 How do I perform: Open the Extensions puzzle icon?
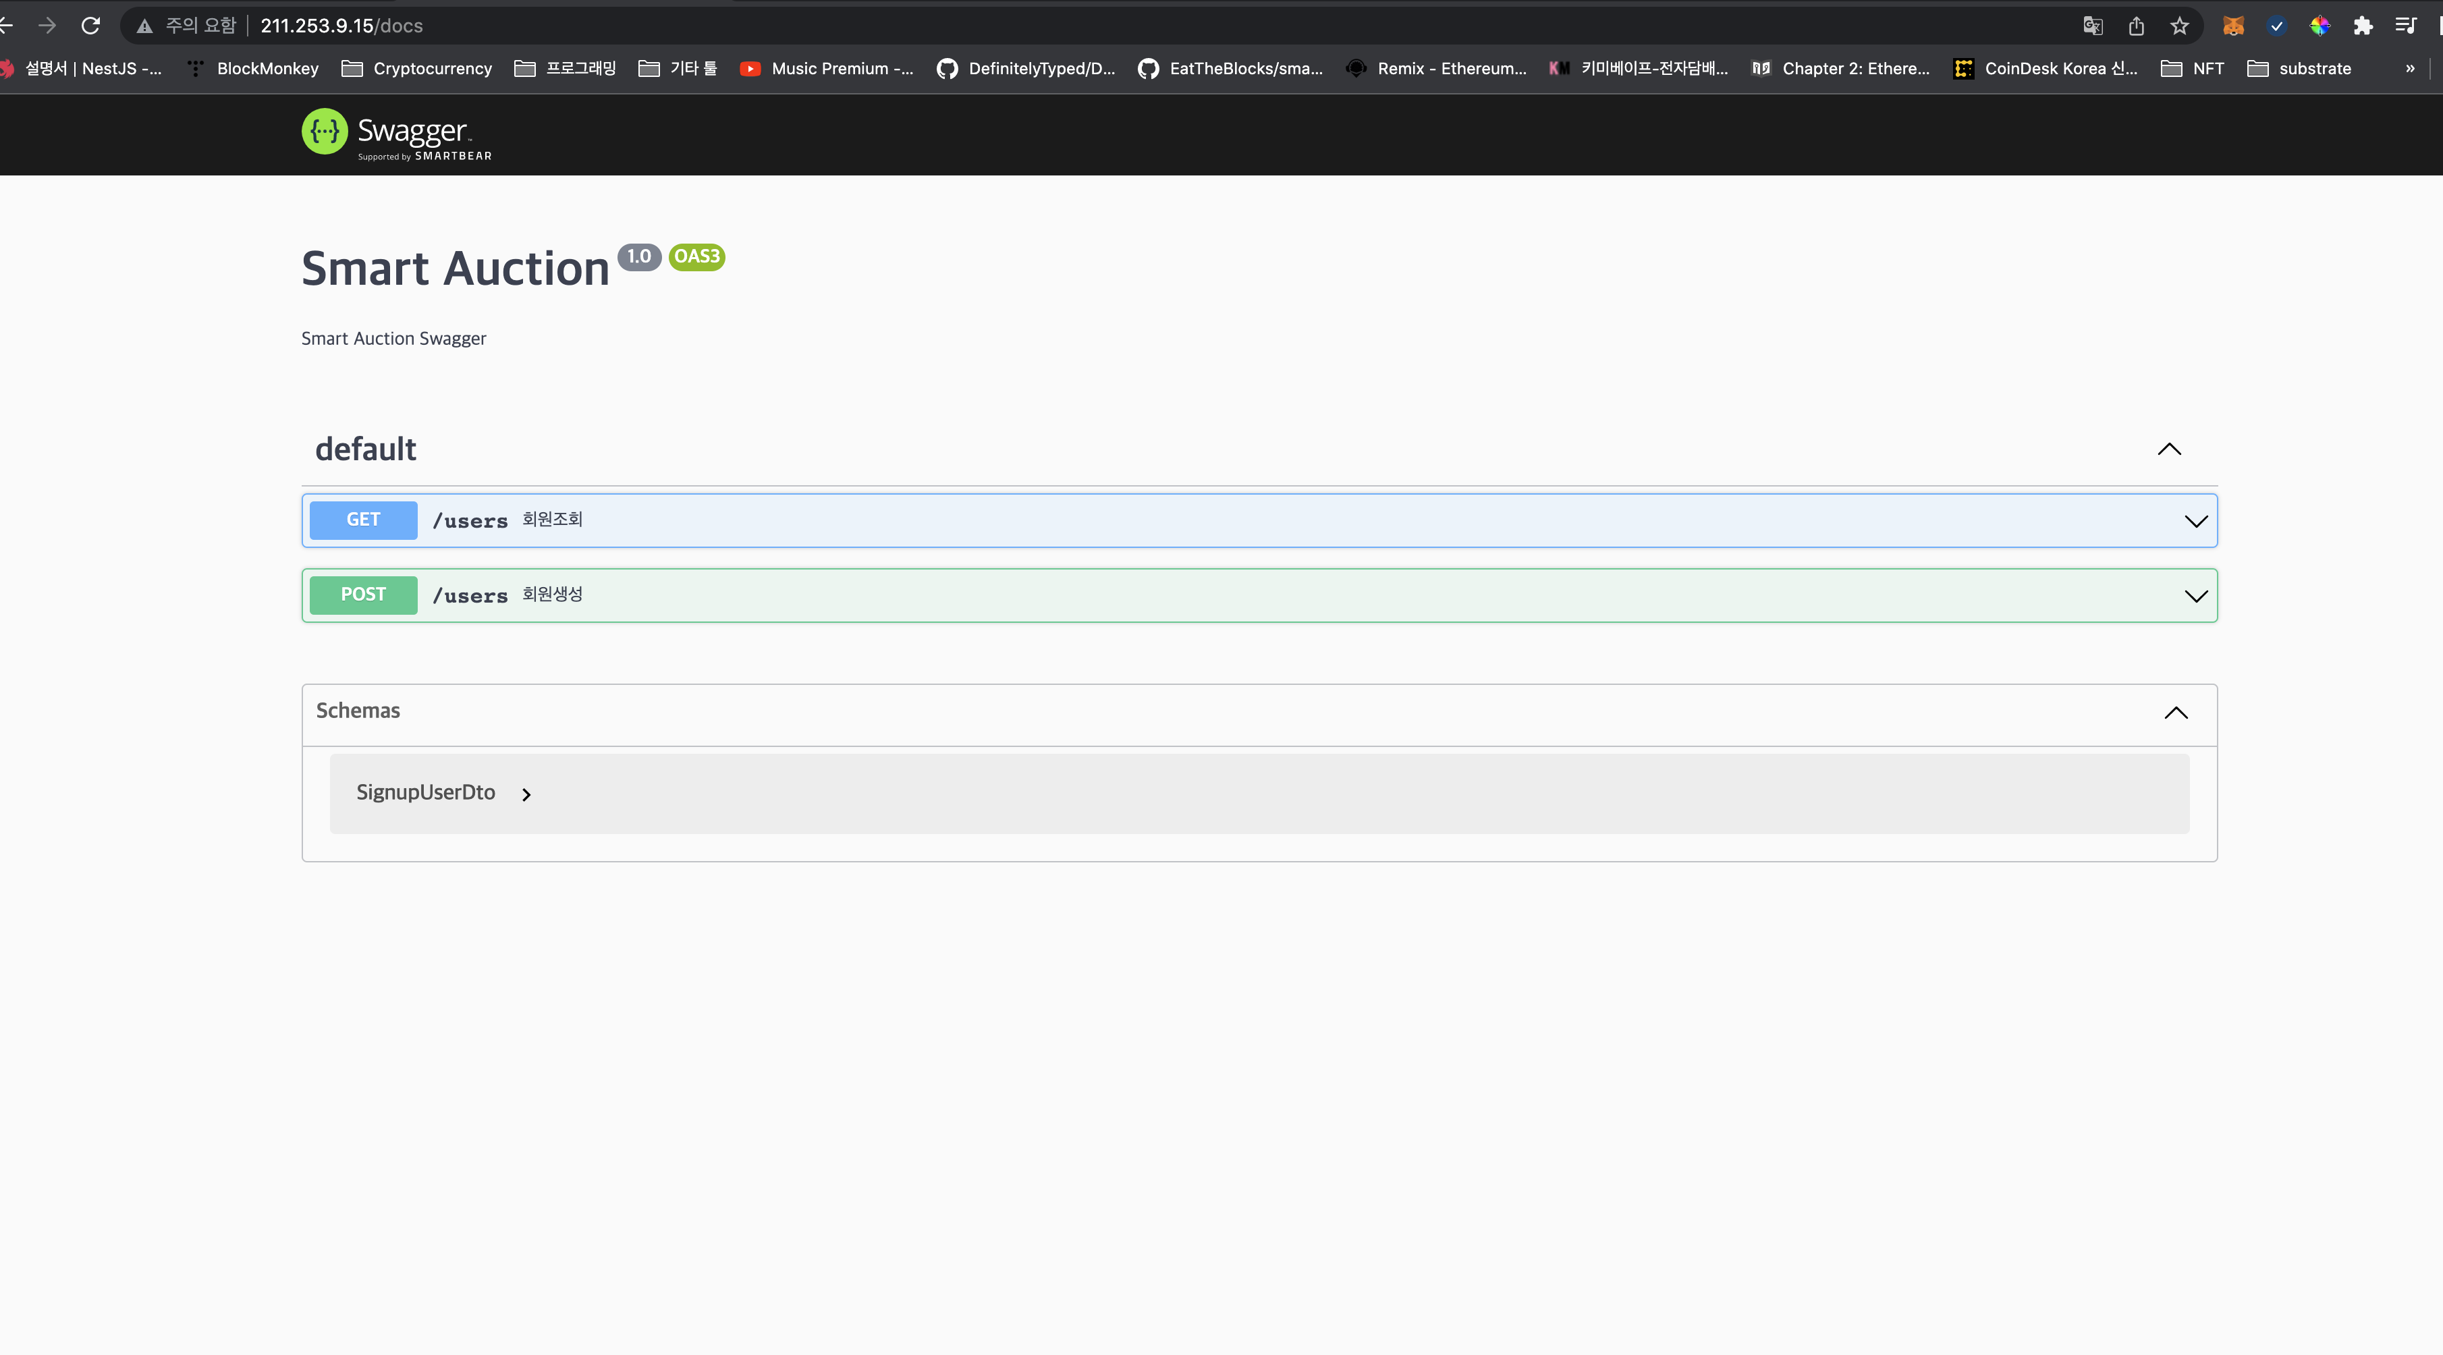2363,26
